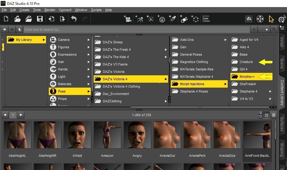Go up one folder level
This screenshot has height=170, width=287.
tap(19, 29)
